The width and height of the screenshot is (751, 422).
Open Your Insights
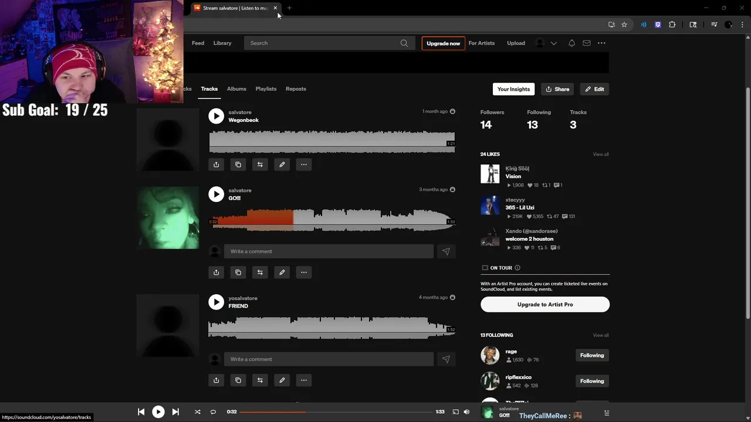click(x=513, y=89)
